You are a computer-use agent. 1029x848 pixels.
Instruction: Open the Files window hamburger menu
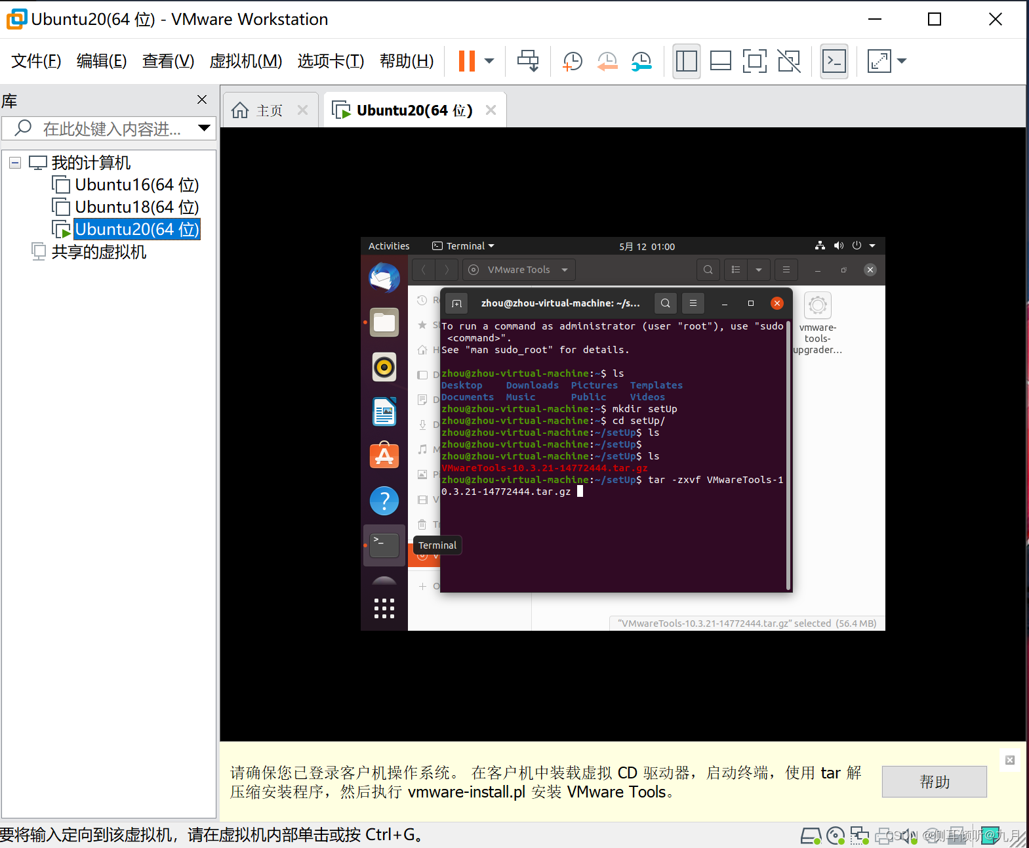pyautogui.click(x=786, y=270)
